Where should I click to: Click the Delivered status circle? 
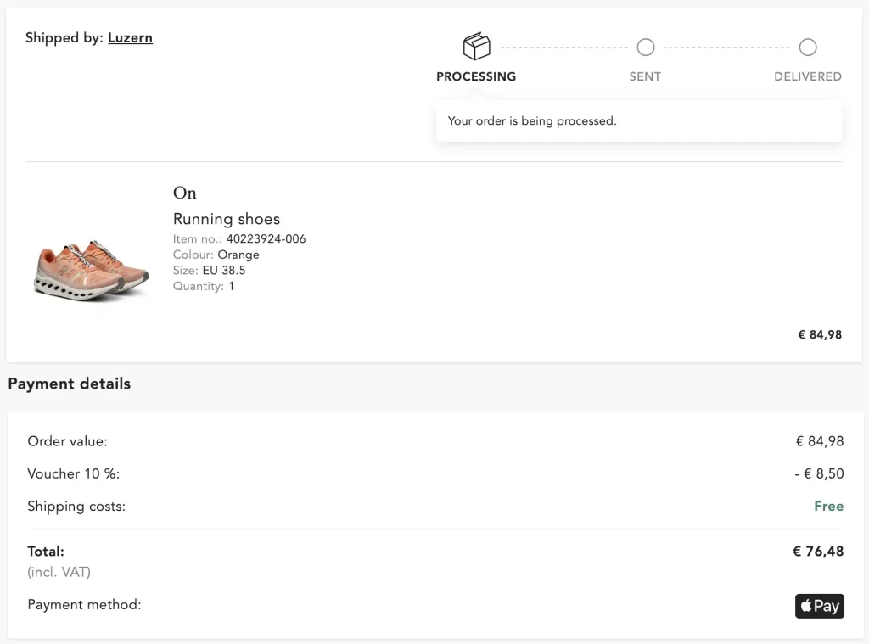[x=808, y=48]
